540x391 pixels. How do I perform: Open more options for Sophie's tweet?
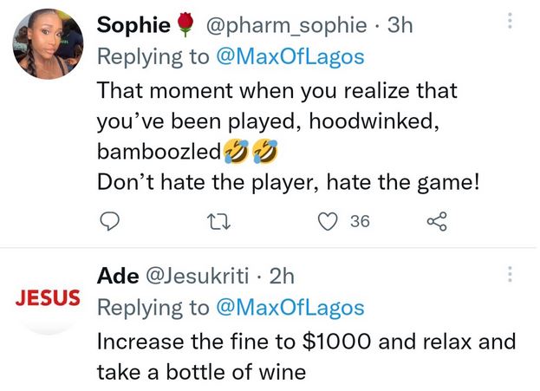coord(510,21)
